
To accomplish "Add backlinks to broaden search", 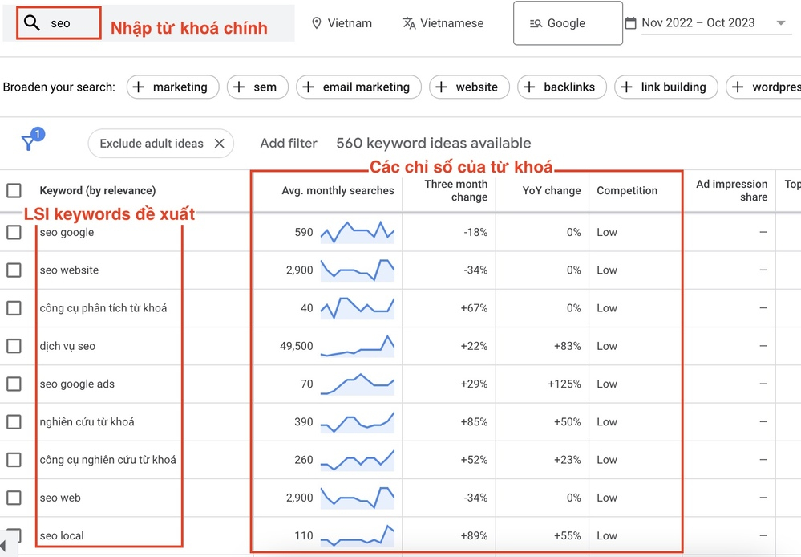I will pos(562,87).
